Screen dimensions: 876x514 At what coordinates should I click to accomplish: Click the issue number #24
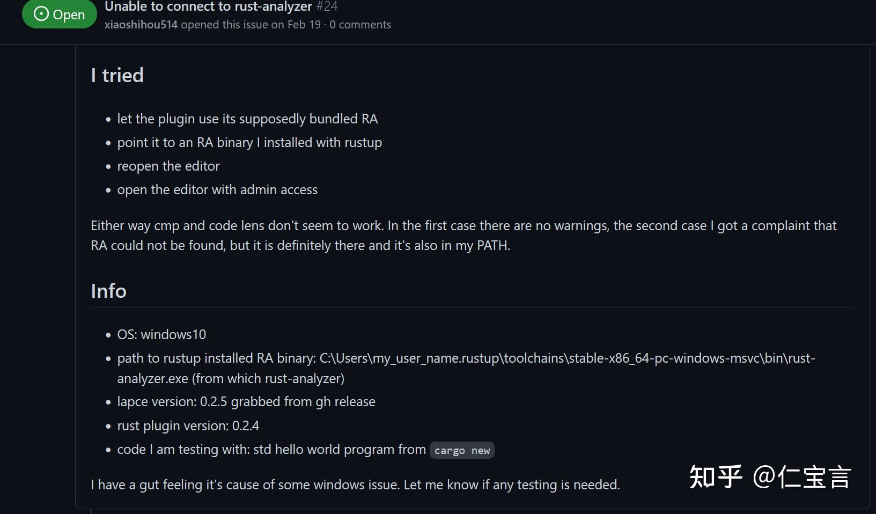(x=327, y=6)
